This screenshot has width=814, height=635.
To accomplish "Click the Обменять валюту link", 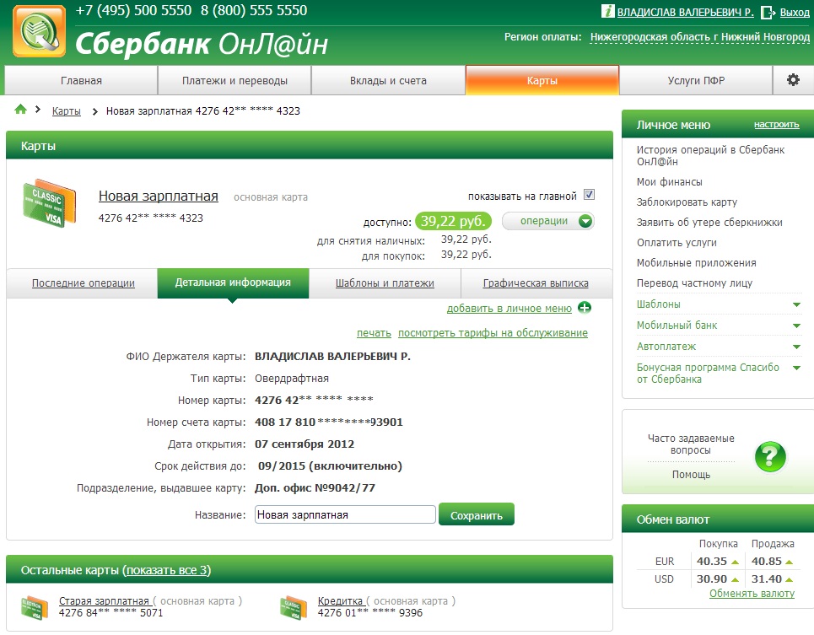I will tap(752, 594).
